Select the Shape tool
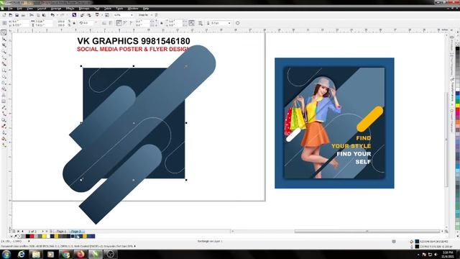 click(x=4, y=39)
